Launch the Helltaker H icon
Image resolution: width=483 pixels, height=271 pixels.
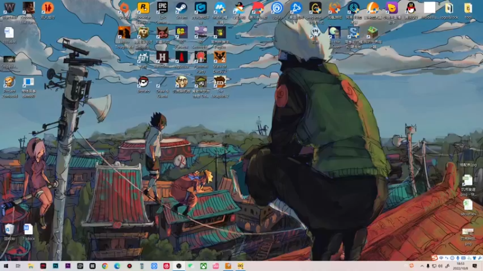[x=162, y=57]
